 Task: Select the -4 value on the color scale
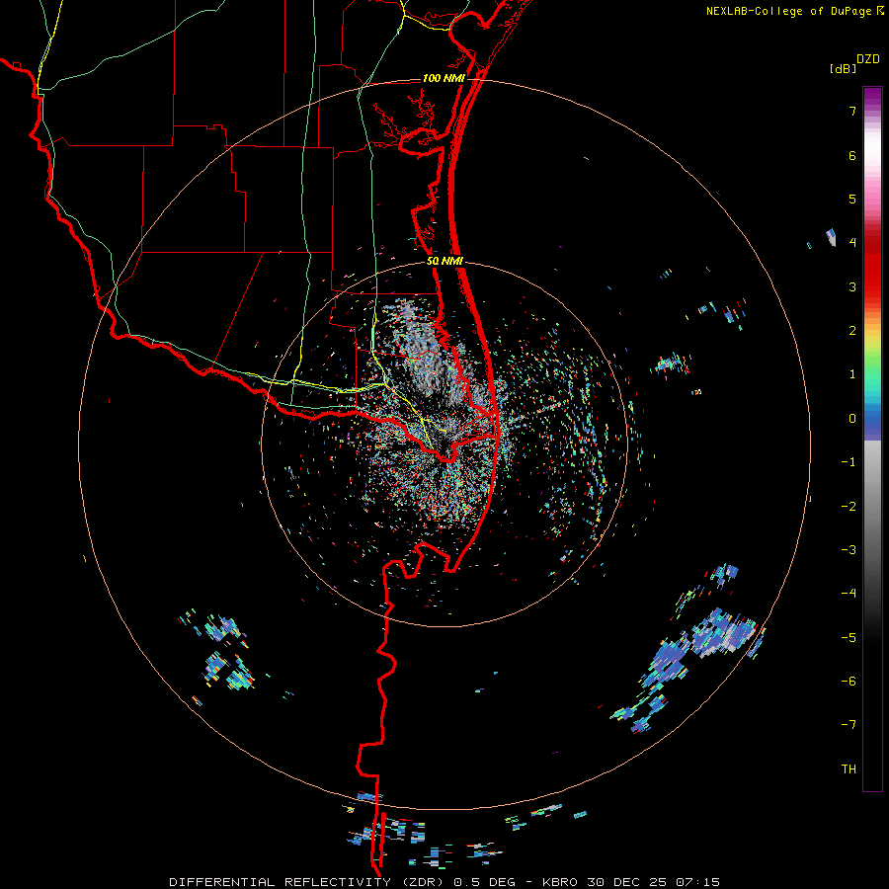pyautogui.click(x=849, y=594)
